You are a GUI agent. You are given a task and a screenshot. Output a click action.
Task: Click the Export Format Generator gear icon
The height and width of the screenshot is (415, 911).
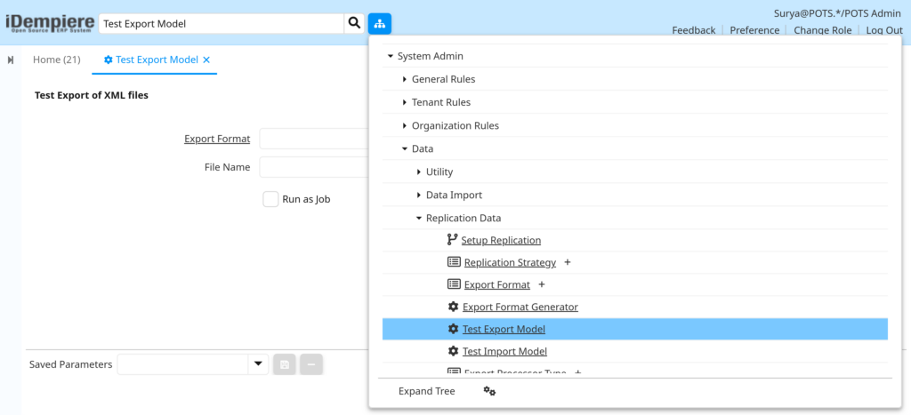pyautogui.click(x=453, y=307)
